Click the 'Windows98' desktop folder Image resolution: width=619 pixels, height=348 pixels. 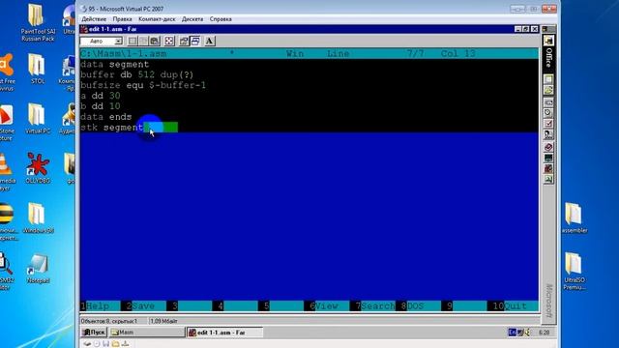[38, 217]
